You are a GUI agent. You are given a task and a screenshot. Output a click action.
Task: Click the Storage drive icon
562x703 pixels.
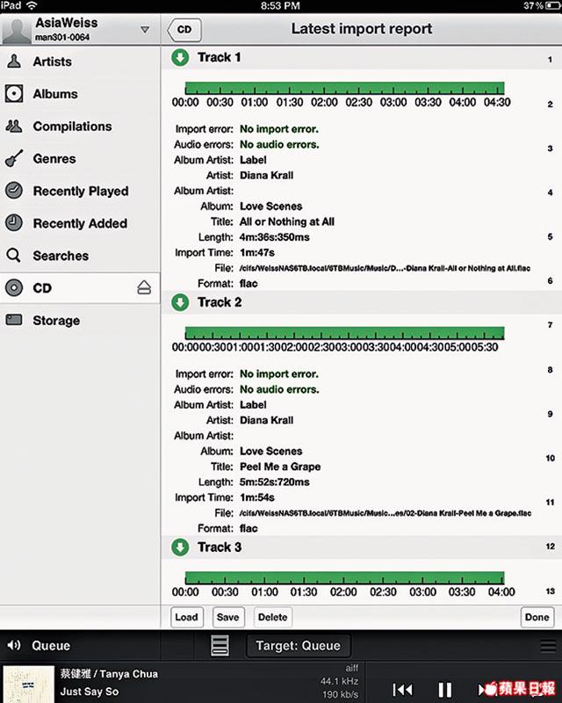pyautogui.click(x=14, y=320)
